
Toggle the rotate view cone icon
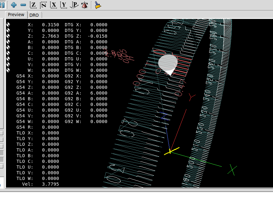pyautogui.click(x=84, y=5)
